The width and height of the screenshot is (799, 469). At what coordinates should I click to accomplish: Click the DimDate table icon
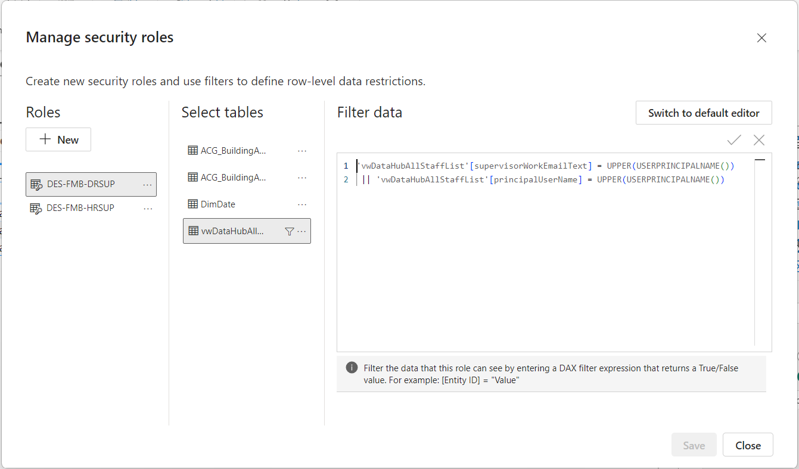point(193,204)
